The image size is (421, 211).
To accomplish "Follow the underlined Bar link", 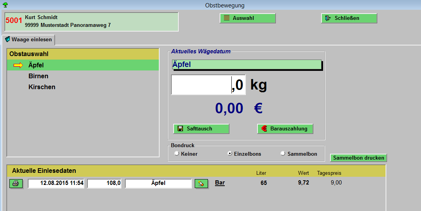I will (220, 183).
